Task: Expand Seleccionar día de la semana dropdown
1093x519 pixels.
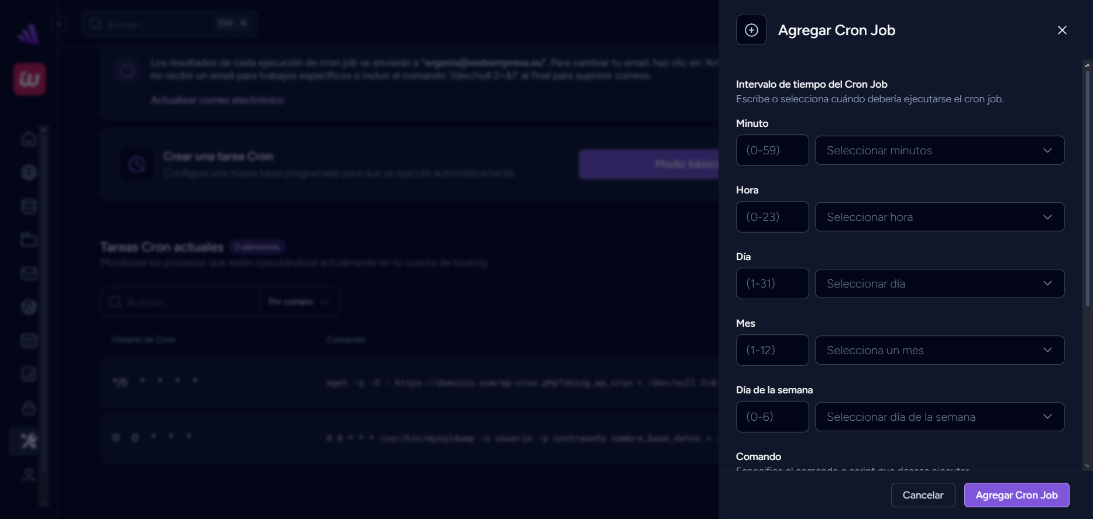Action: click(x=939, y=417)
